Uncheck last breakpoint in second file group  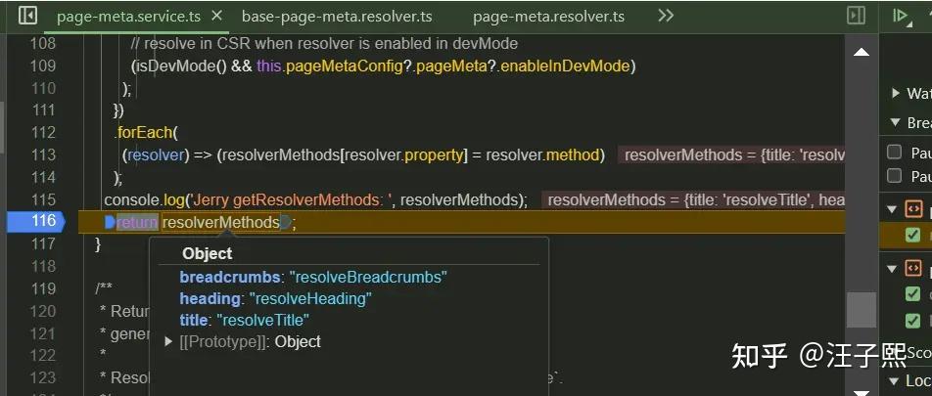912,321
